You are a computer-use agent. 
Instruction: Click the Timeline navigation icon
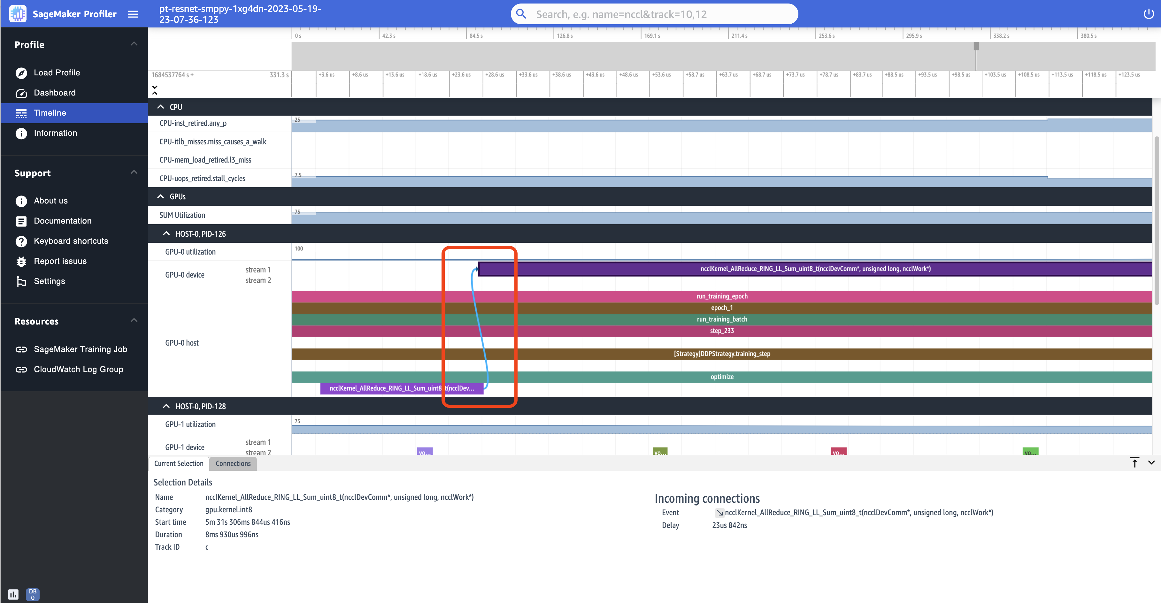pyautogui.click(x=21, y=113)
